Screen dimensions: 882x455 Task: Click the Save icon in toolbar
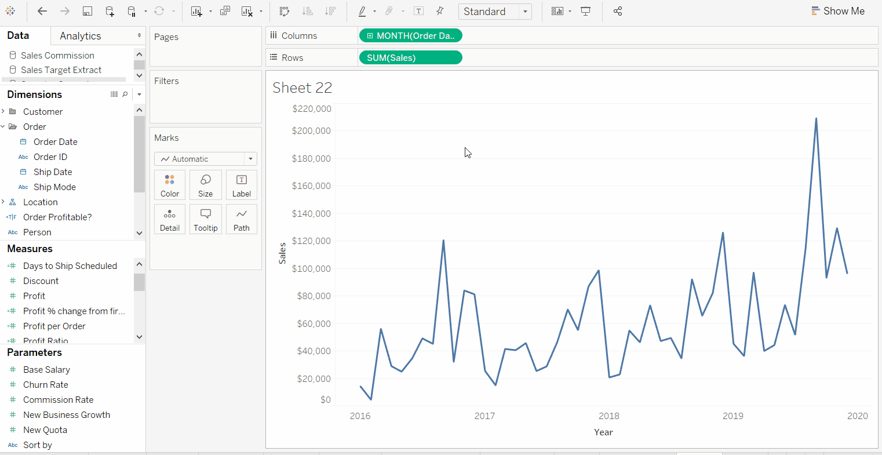[87, 11]
